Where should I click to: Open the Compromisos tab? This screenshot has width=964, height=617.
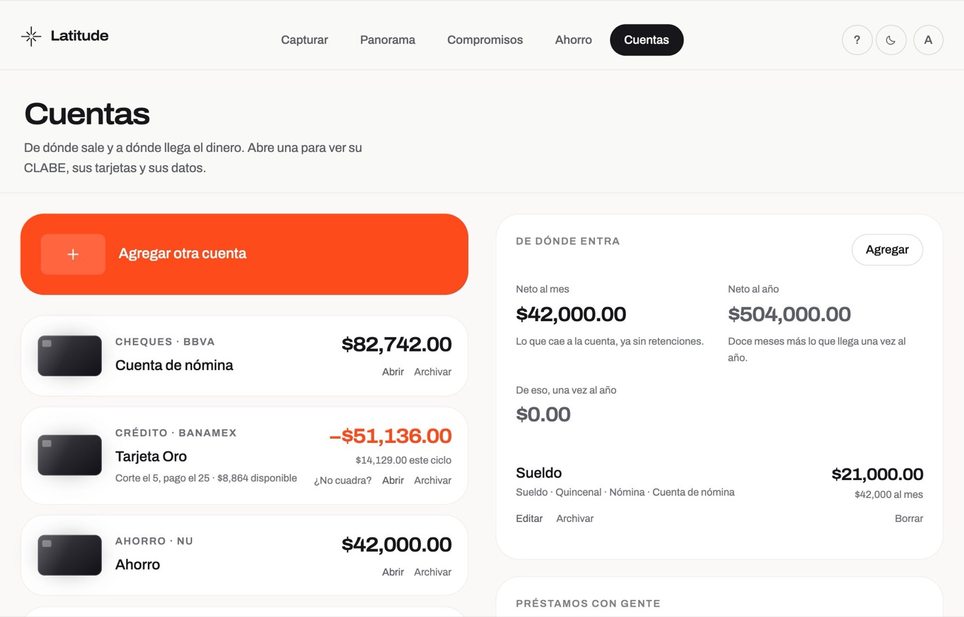coord(485,40)
